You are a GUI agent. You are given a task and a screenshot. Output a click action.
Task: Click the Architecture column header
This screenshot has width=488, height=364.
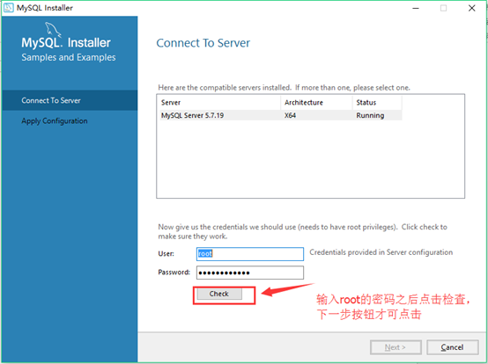316,103
